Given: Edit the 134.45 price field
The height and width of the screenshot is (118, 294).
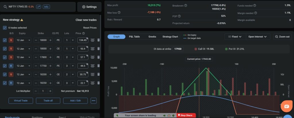Looking at the screenshot, I should pyautogui.click(x=83, y=40).
